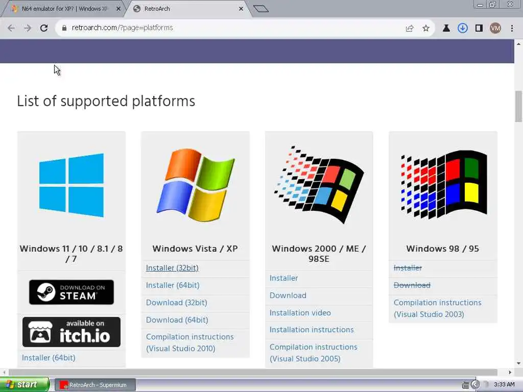Click the scroll down arrow
Screen dimensions: 523x392
tap(519, 363)
